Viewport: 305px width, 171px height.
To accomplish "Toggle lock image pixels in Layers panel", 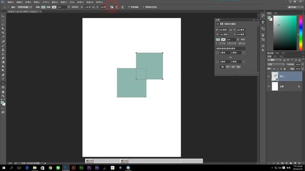I will (277, 69).
